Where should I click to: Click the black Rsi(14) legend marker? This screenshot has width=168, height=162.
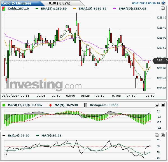4,135
